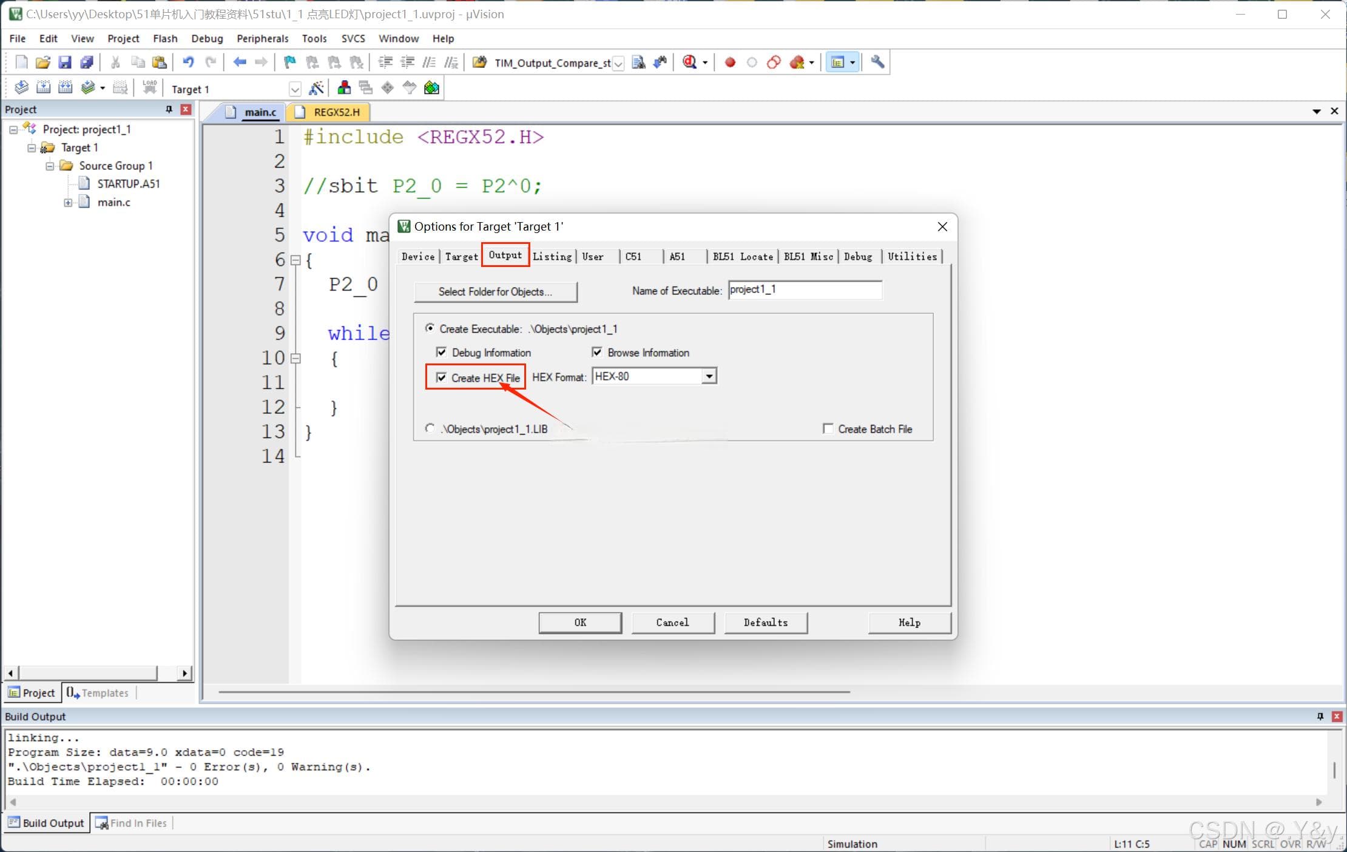Click the Undo arrow icon

click(188, 63)
